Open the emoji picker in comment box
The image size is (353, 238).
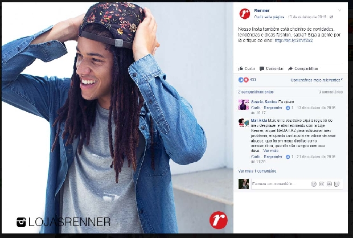click(314, 184)
